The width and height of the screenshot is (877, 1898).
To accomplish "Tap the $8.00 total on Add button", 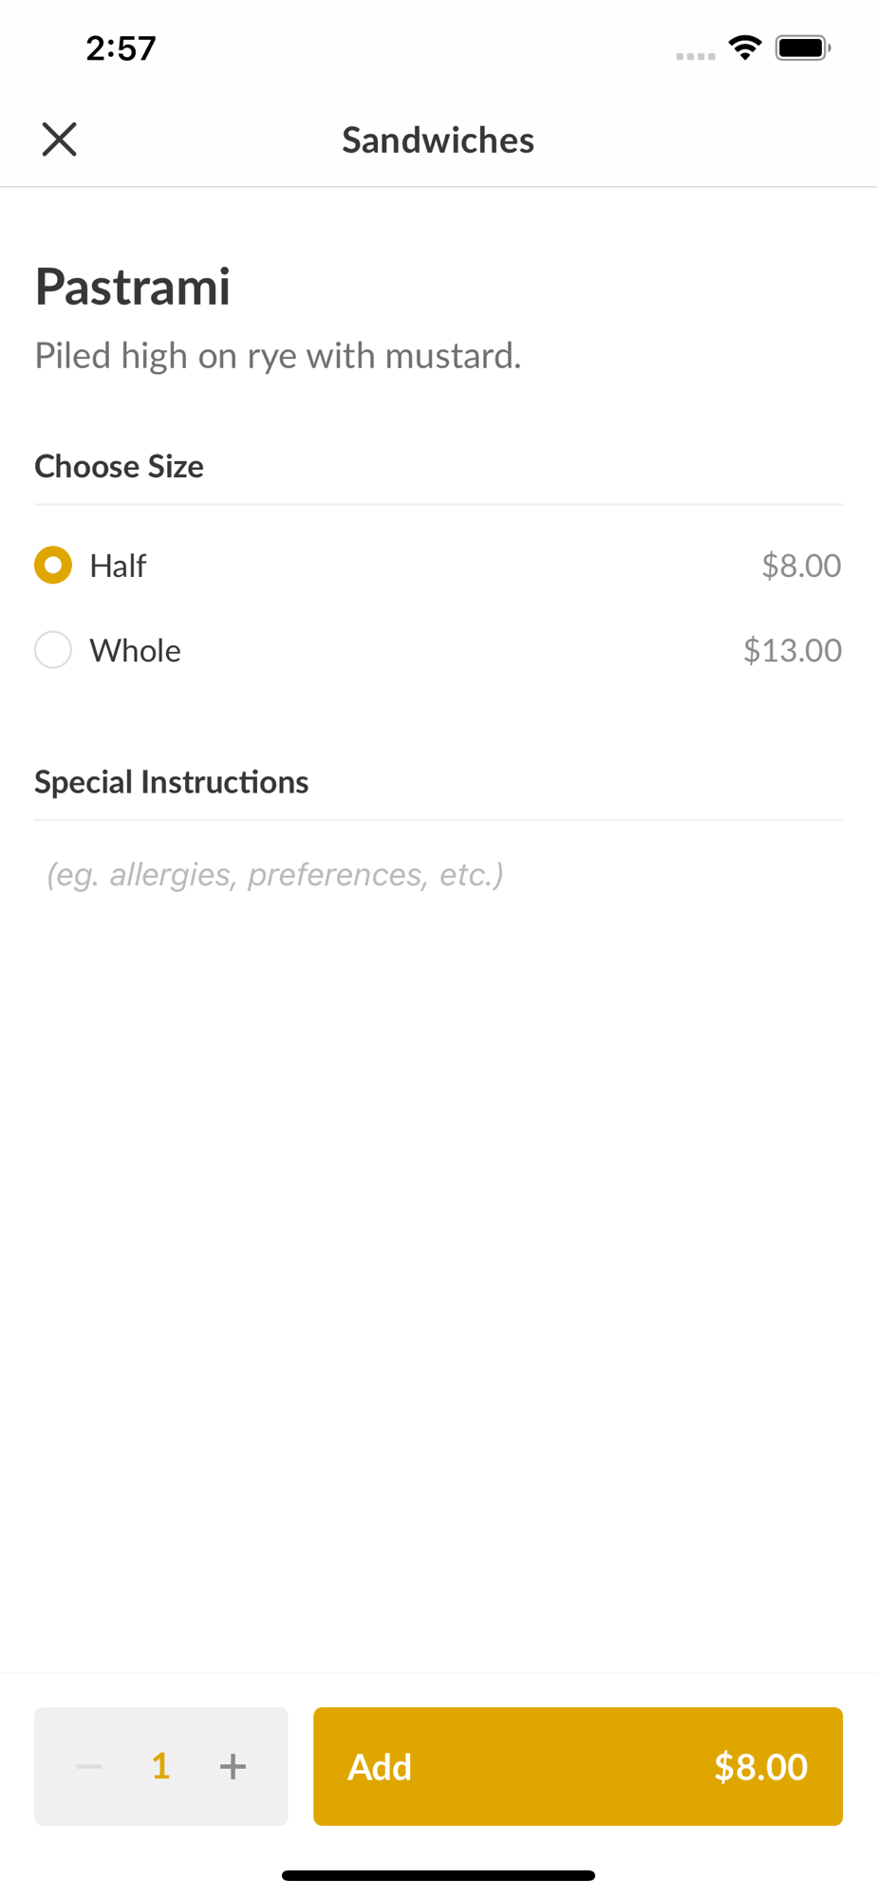I will (x=761, y=1766).
